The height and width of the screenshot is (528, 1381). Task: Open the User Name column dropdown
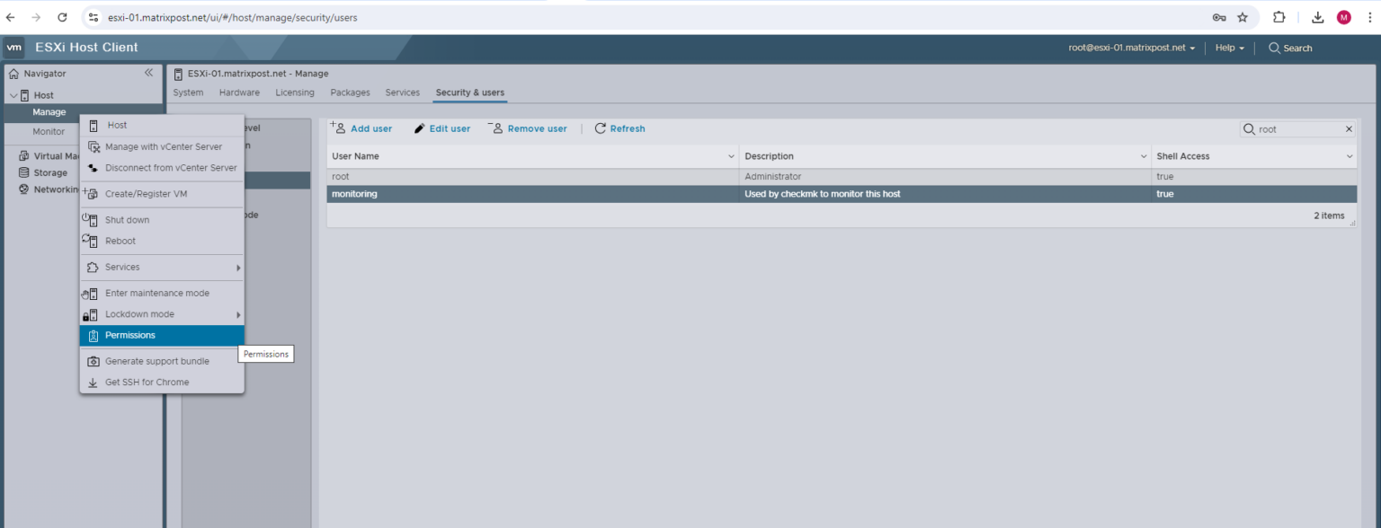733,155
